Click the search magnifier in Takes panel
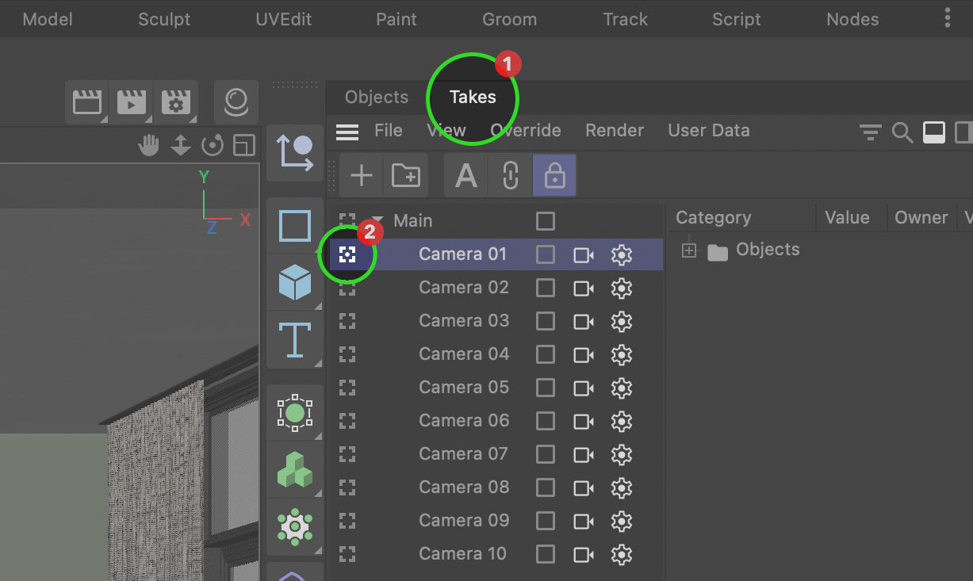Screen dimensions: 973x581 pyautogui.click(x=902, y=132)
